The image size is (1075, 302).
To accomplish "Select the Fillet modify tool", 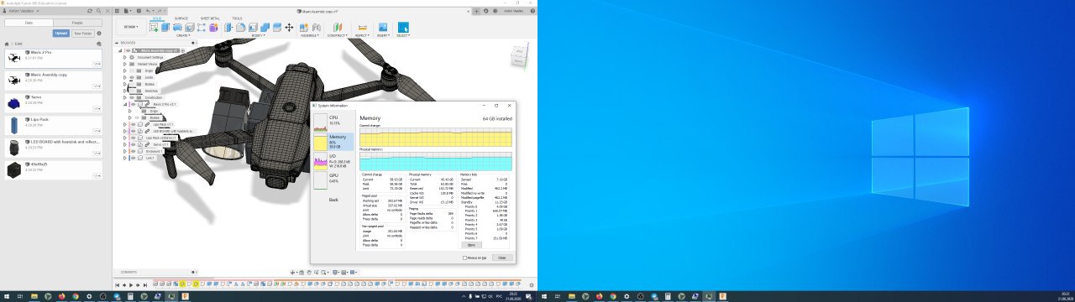I will coord(240,27).
